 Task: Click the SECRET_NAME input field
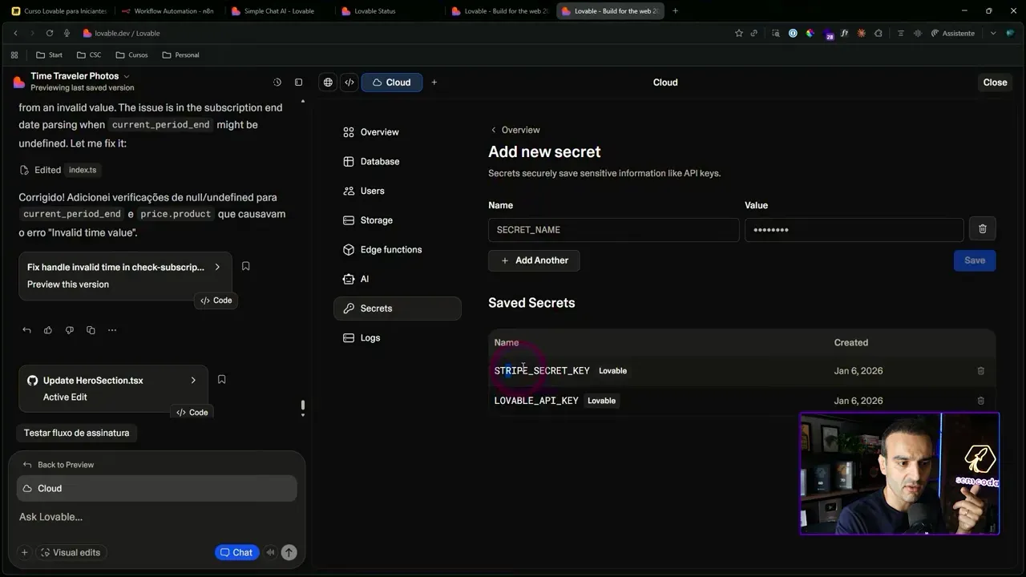click(613, 229)
